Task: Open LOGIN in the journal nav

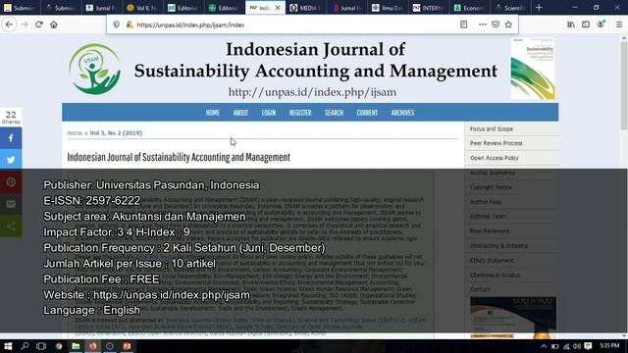Action: pyautogui.click(x=269, y=113)
